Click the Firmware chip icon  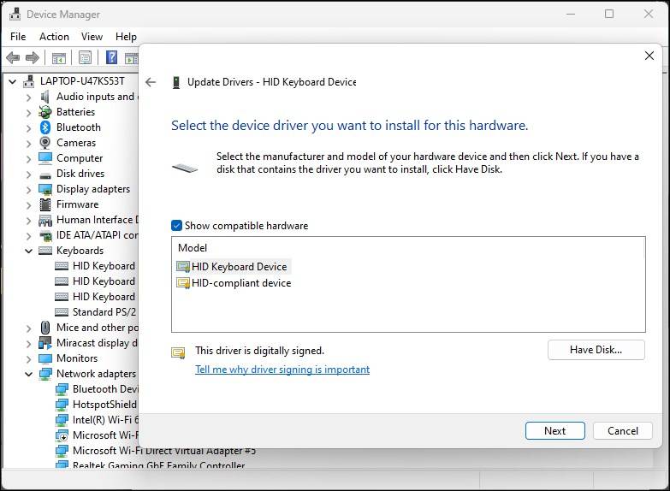[45, 204]
